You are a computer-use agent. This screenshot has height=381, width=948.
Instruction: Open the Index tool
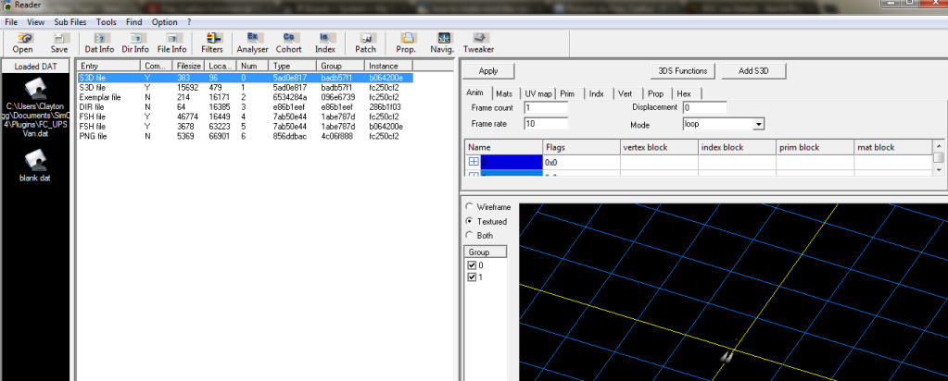pyautogui.click(x=324, y=43)
